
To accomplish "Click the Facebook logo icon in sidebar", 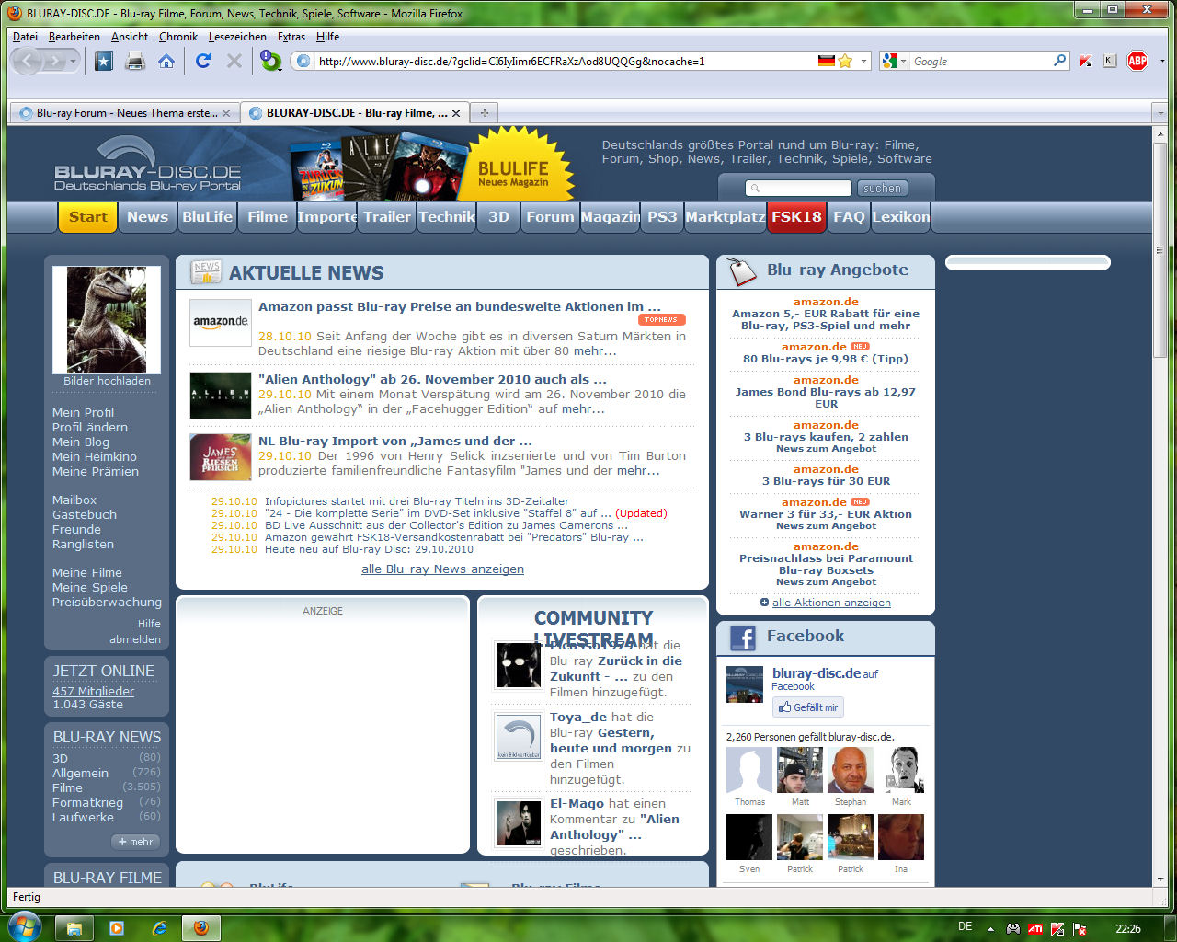I will coord(743,638).
